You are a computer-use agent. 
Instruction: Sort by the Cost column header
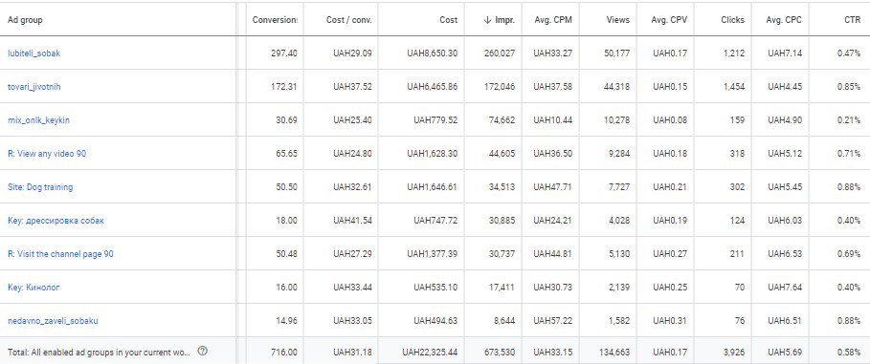pyautogui.click(x=448, y=20)
